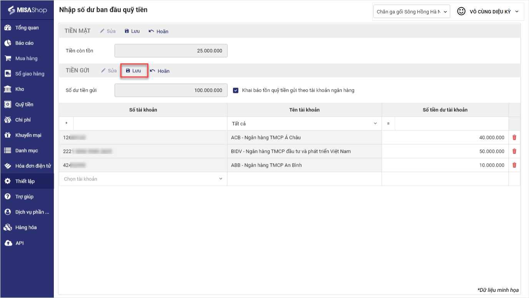Open Thiết lập settings menu item
529x298 pixels.
25,181
